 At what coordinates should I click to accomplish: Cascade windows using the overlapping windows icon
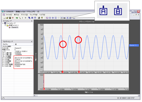[x=29, y=18]
